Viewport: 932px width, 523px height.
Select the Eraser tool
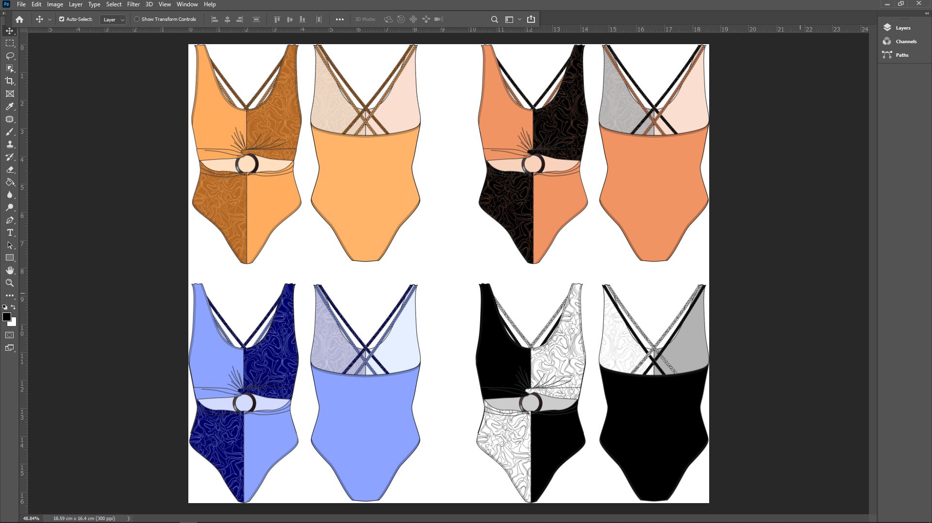point(10,170)
